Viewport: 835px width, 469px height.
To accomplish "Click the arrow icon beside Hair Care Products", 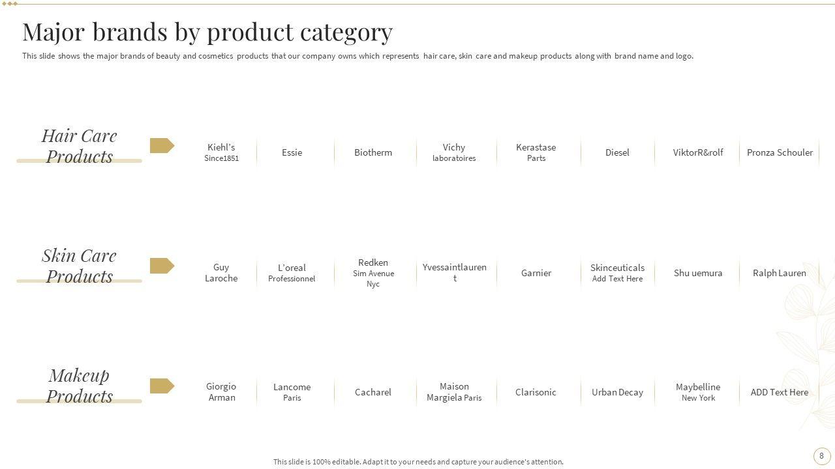I will [162, 146].
